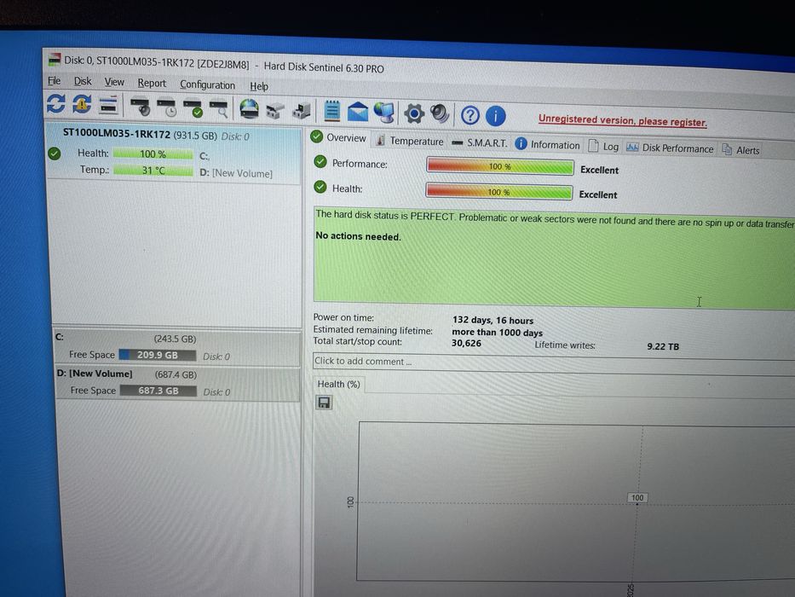Image resolution: width=795 pixels, height=597 pixels.
Task: Click green check icon beside Health on Overview
Action: pyautogui.click(x=320, y=187)
